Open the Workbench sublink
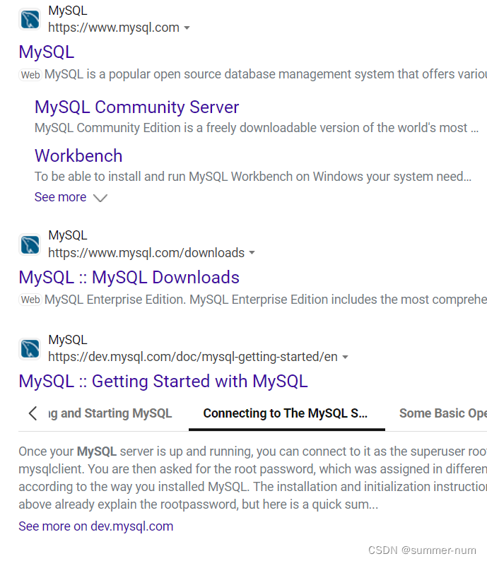This screenshot has width=487, height=561. tap(78, 155)
